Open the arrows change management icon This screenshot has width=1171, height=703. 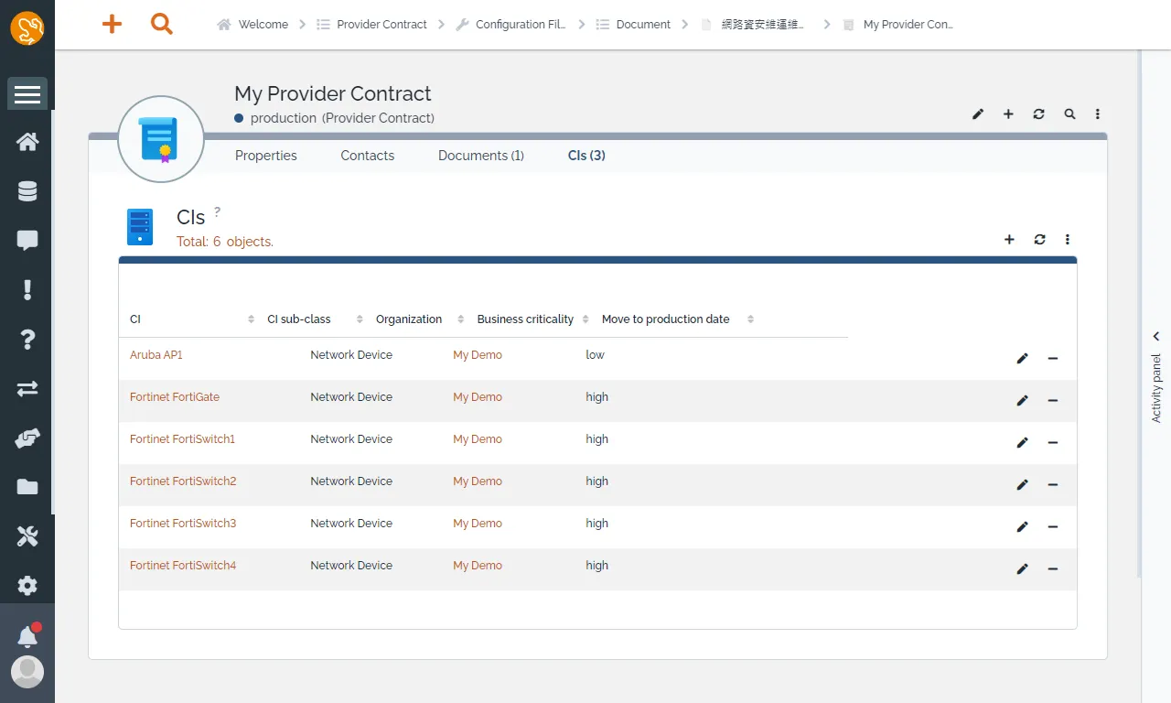(27, 389)
